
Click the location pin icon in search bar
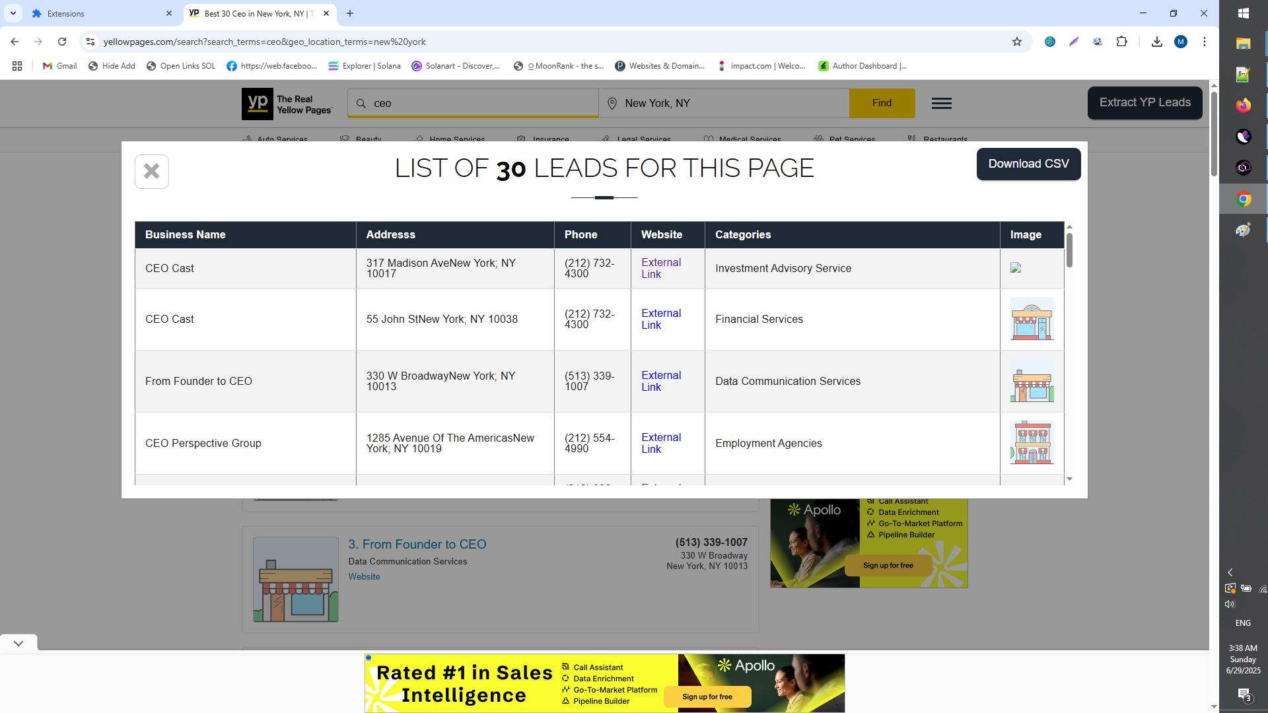612,103
